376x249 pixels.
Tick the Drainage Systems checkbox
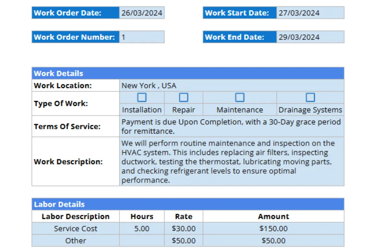pos(310,98)
